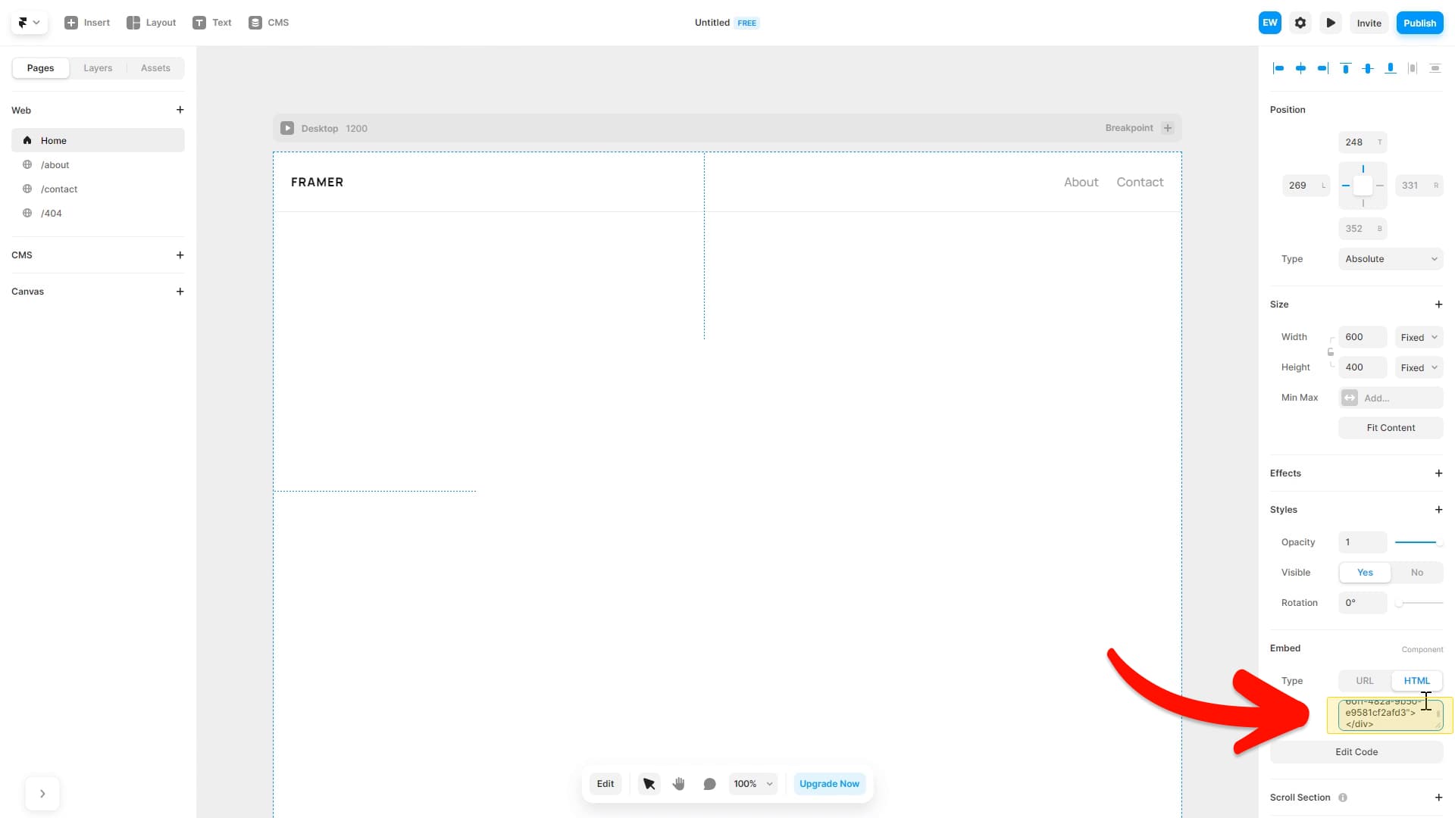
Task: Click the About nav link on canvas
Action: pos(1081,182)
